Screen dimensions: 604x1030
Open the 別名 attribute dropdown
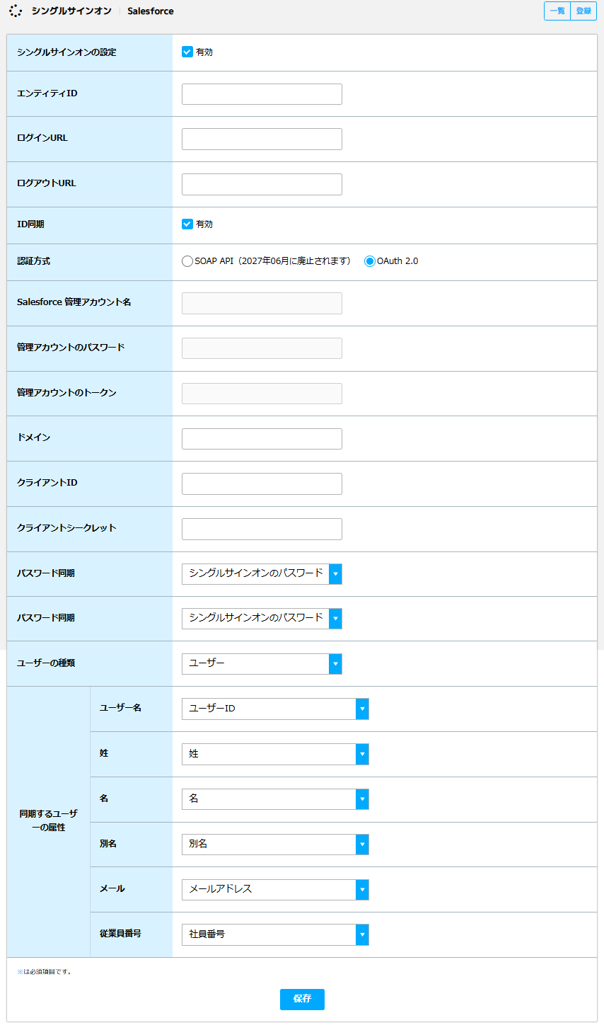click(x=275, y=845)
